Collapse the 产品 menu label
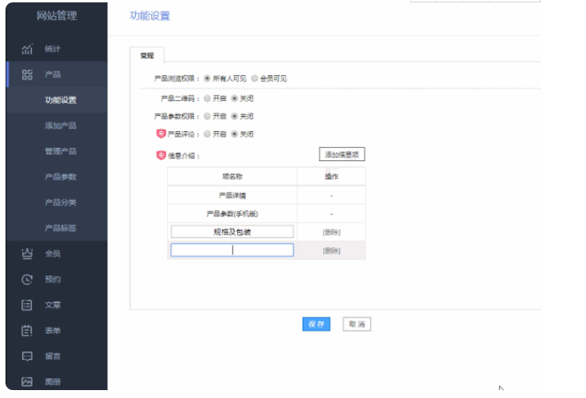Viewport: 586px width, 398px height. click(53, 75)
